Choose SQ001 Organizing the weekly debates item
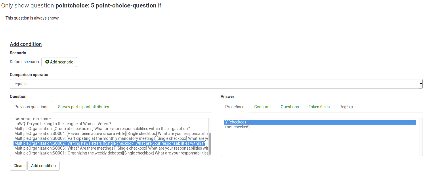The height and width of the screenshot is (172, 424). [111, 153]
